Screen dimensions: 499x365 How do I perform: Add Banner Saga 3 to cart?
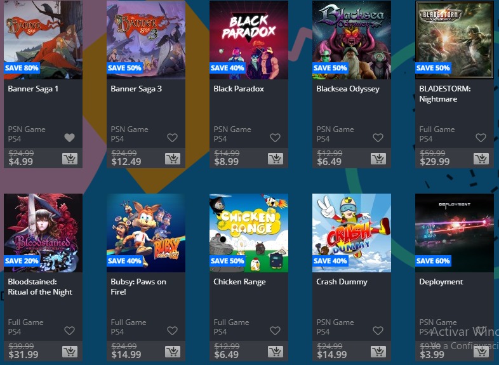pyautogui.click(x=173, y=159)
